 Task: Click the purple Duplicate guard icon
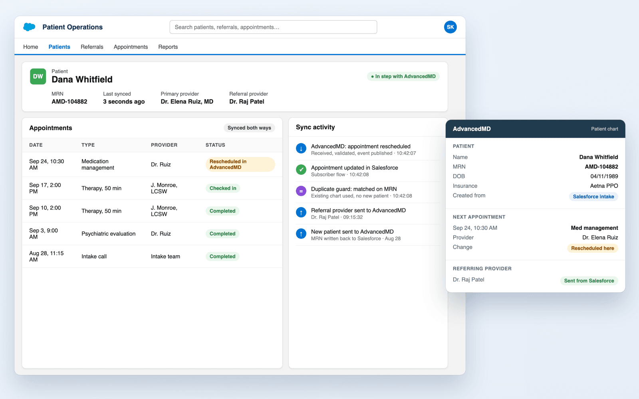[301, 192]
